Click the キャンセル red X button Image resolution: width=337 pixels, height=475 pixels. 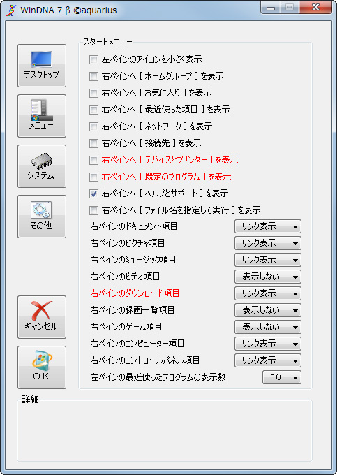42,317
